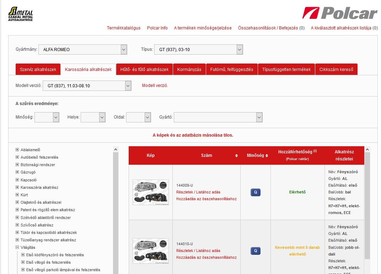381x274 pixels.
Task: Expand the Gázrugó category
Action: coord(17,172)
